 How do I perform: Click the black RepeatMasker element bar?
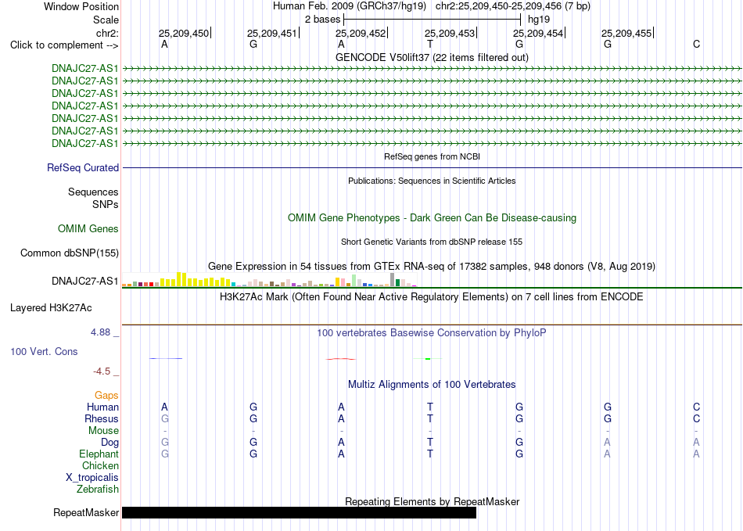(x=299, y=512)
